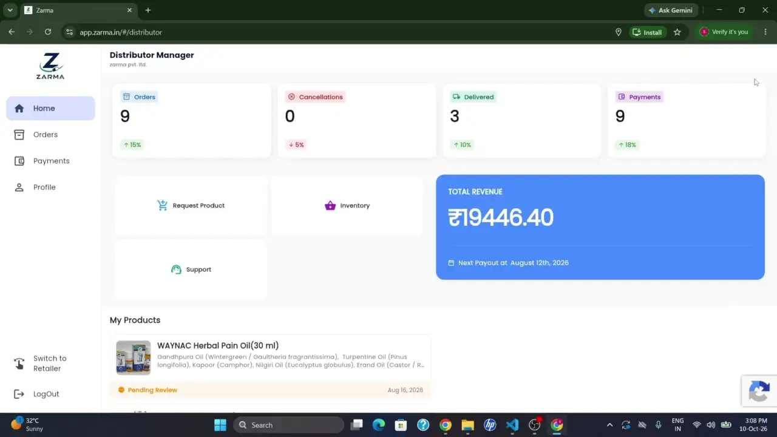Open the Windows Start menu
The height and width of the screenshot is (437, 777).
tap(220, 425)
